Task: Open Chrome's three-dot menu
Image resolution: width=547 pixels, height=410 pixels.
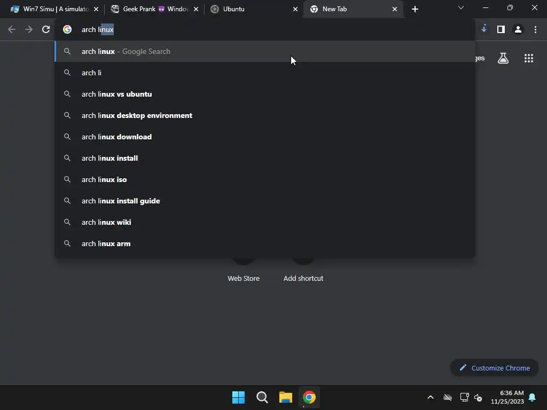Action: click(x=535, y=30)
